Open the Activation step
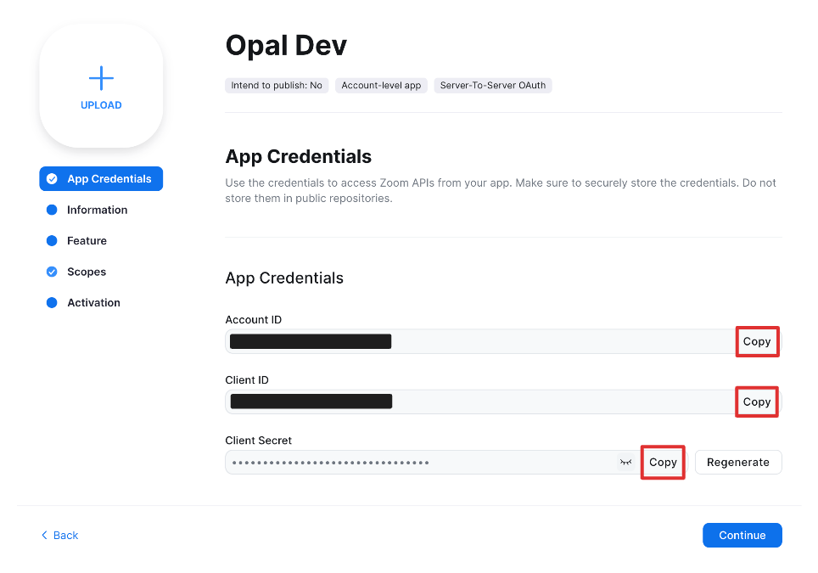The width and height of the screenshot is (818, 573). coord(93,303)
